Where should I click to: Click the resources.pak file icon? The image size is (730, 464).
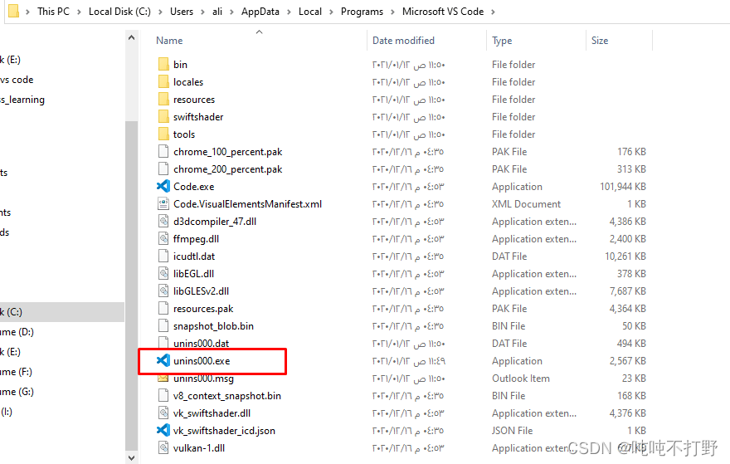[163, 309]
